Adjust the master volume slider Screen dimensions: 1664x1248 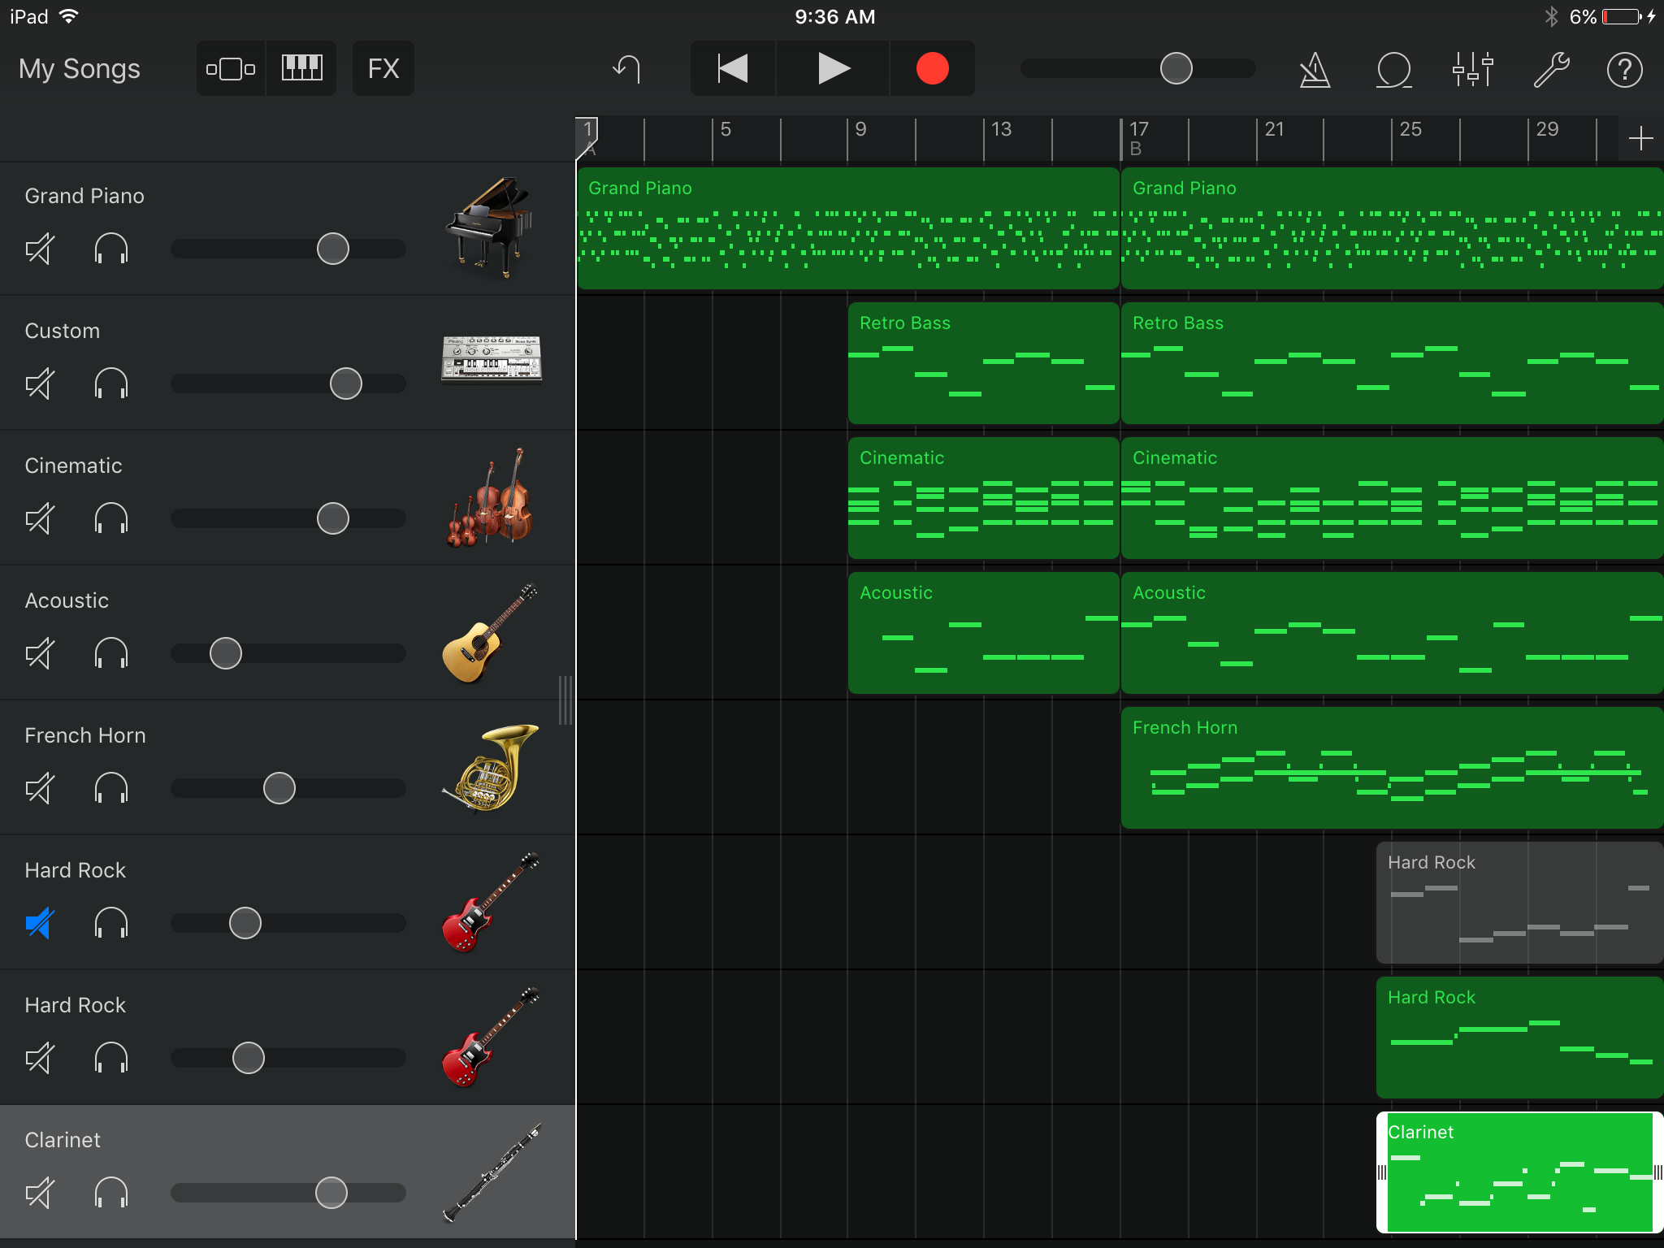[1176, 69]
